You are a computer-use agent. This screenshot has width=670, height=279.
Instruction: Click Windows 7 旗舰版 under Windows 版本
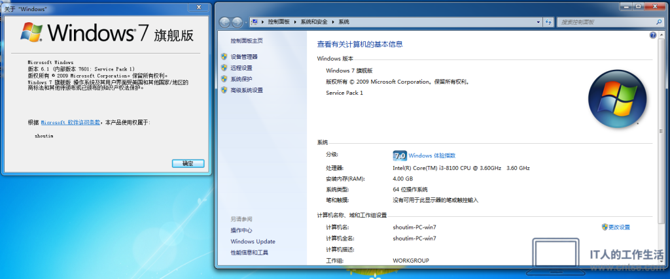[349, 71]
